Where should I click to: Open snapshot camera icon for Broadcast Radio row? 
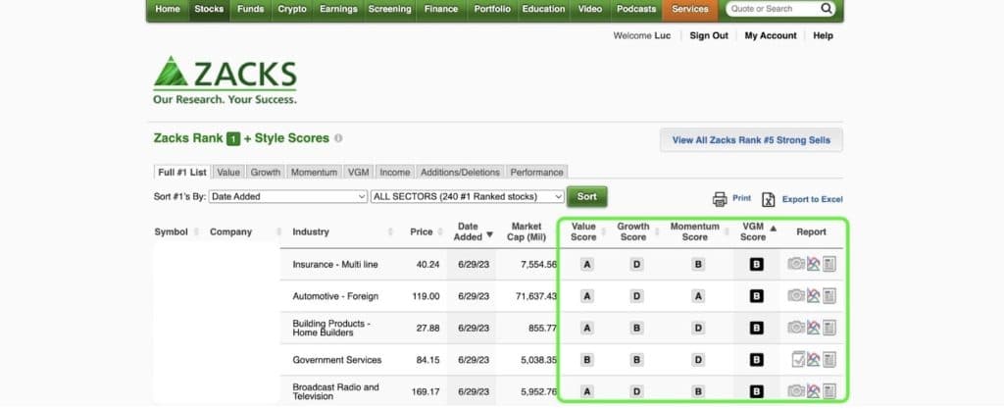tap(796, 391)
